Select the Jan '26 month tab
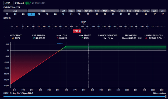 click(x=88, y=11)
